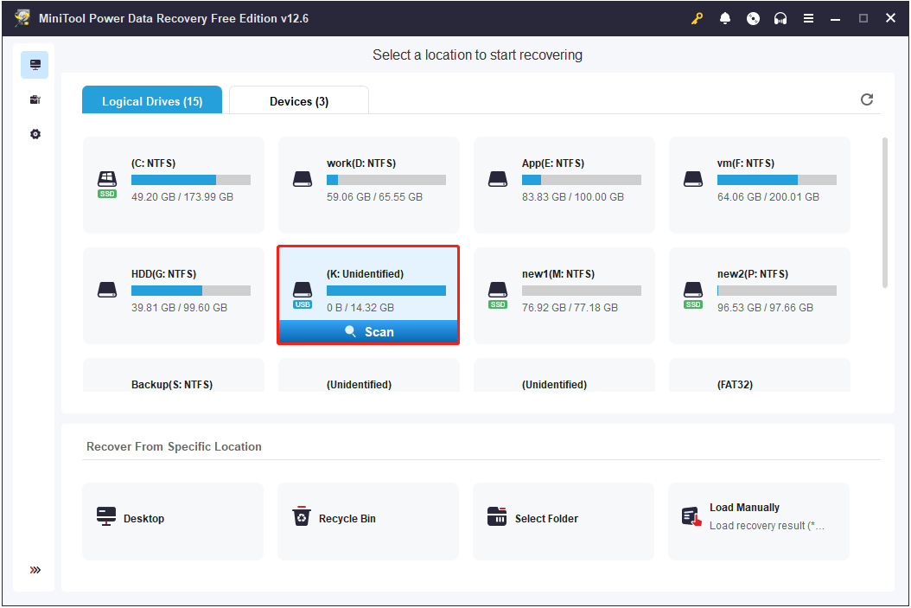Open the toolkit icon in the sidebar
The image size is (911, 608).
coord(34,99)
